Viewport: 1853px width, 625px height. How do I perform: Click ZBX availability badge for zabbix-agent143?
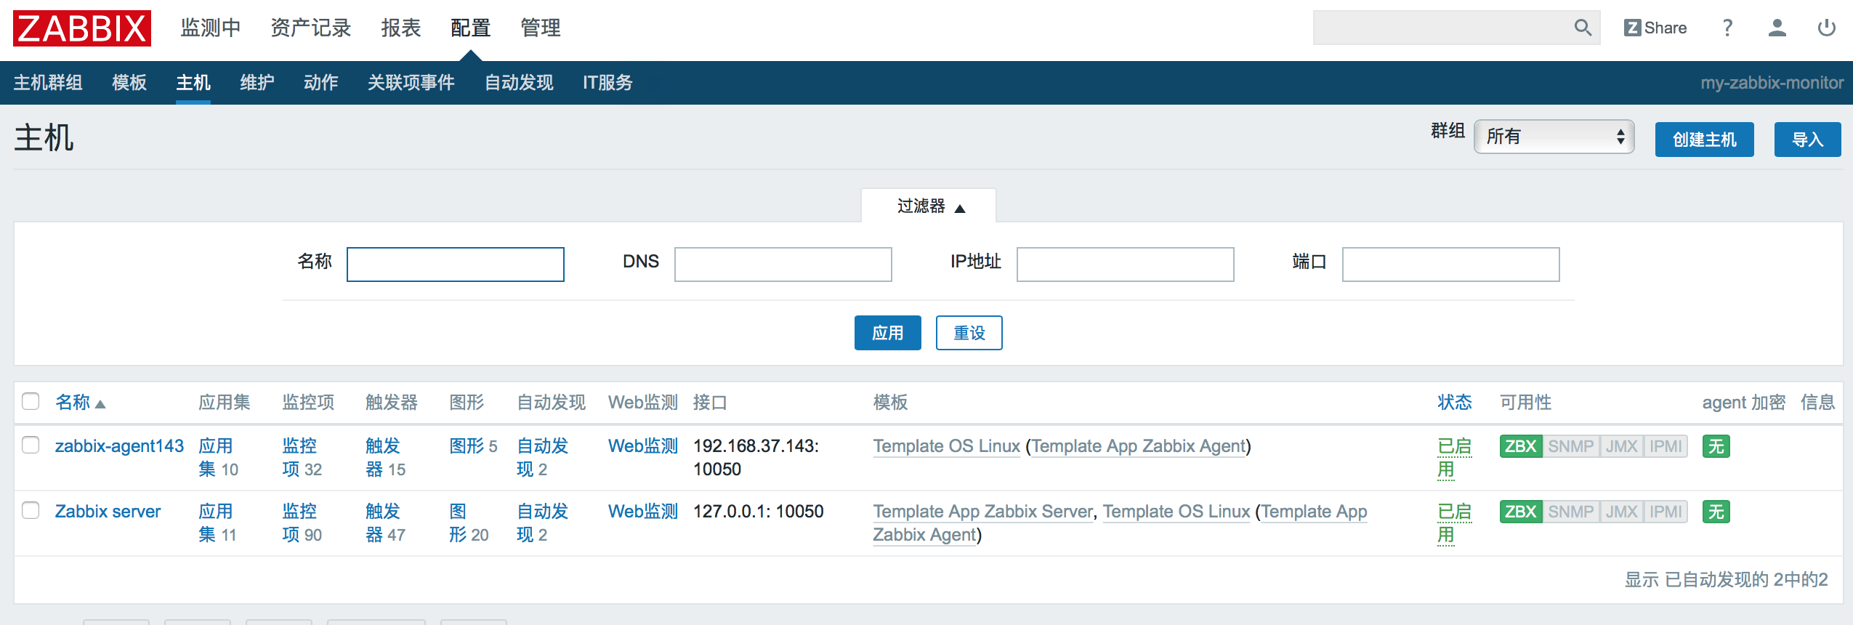[1520, 446]
